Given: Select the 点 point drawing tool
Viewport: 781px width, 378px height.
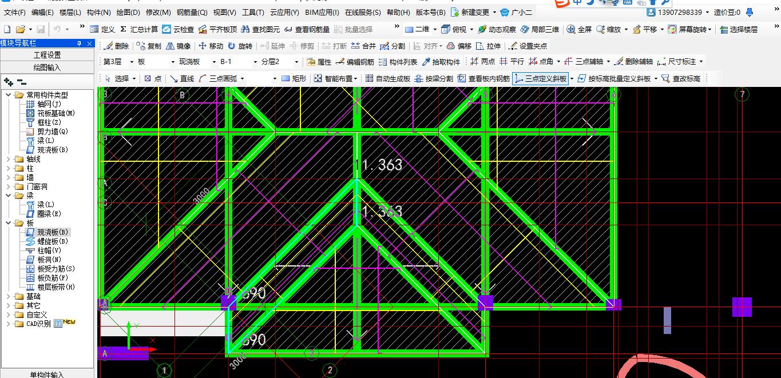Looking at the screenshot, I should (x=153, y=79).
